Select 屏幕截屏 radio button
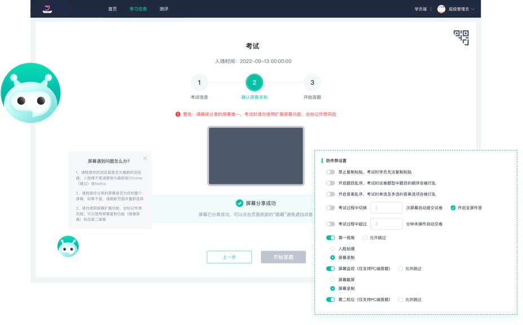The height and width of the screenshot is (325, 523). click(x=333, y=279)
